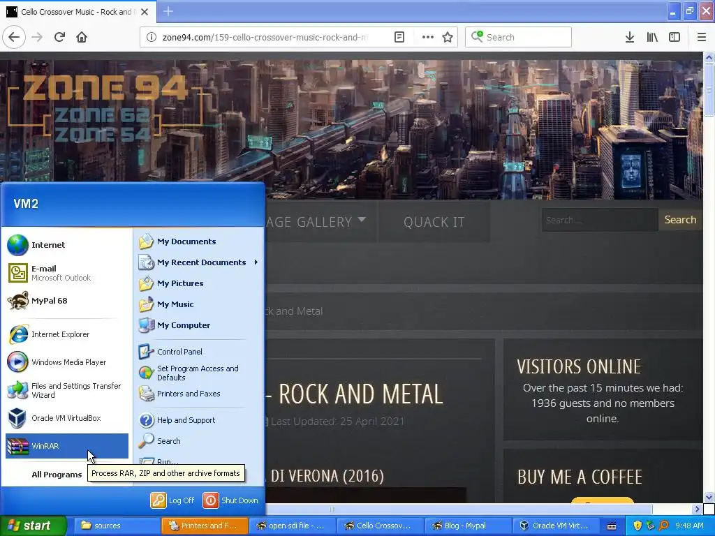715x536 pixels.
Task: Open My Music folder
Action: point(199,304)
